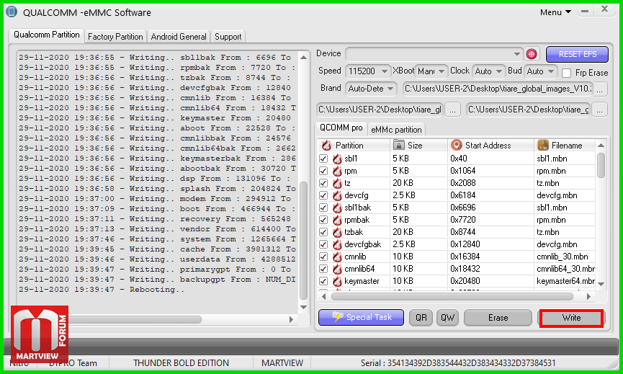Viewport: 623px width, 374px height.
Task: Select the eMMc partition tab
Action: click(x=396, y=130)
